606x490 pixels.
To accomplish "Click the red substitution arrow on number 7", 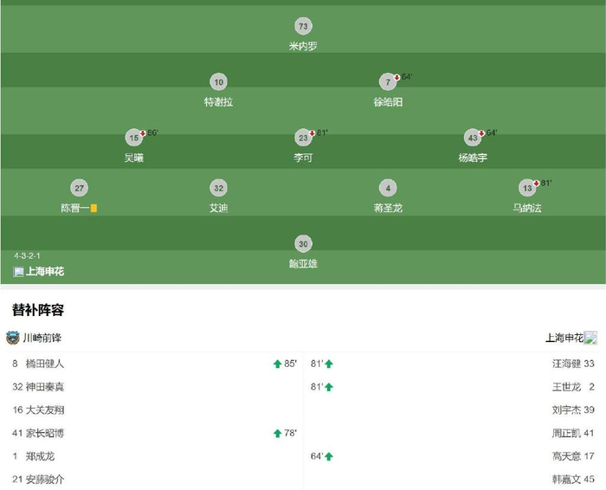I will click(396, 77).
